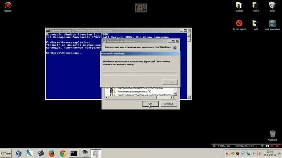The height and width of the screenshot is (158, 282).
Task: Launch Firefox from the taskbar
Action: pos(52,153)
